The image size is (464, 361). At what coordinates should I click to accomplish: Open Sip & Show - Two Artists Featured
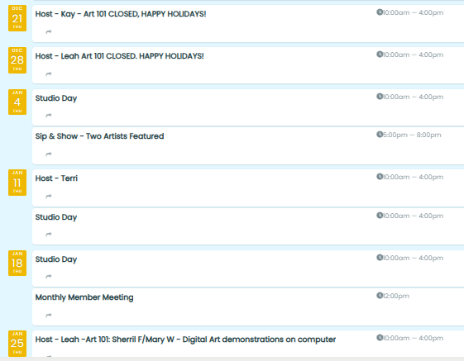point(99,136)
